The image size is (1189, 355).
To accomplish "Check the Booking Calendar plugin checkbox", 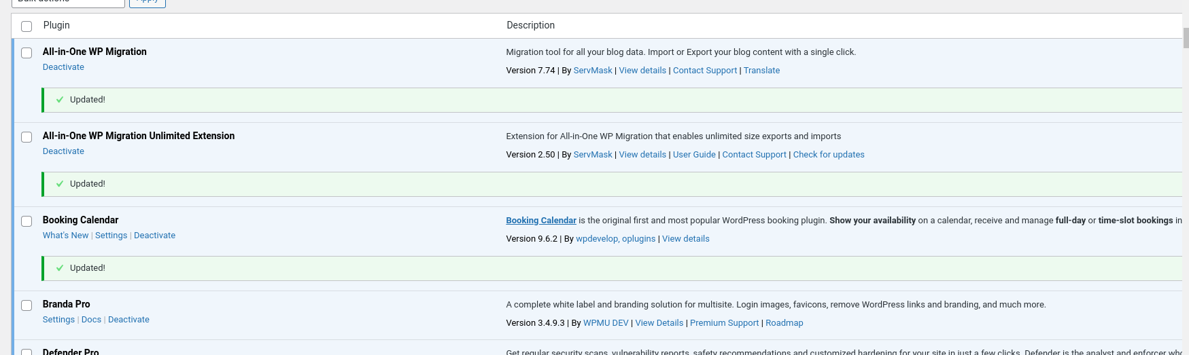I will pyautogui.click(x=27, y=221).
